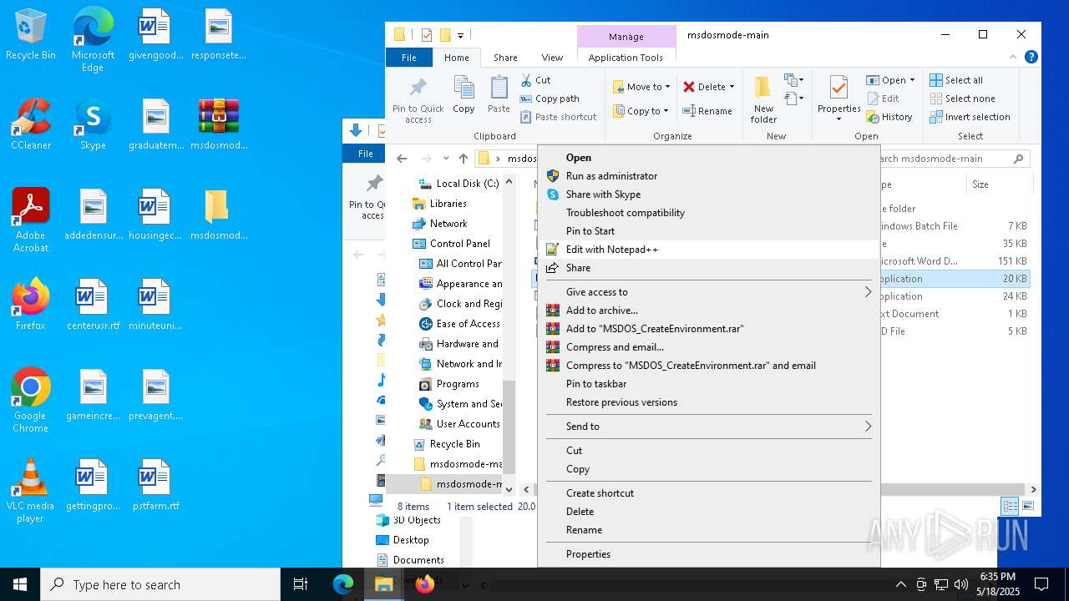Viewport: 1069px width, 601px height.
Task: Click Pin to Quick access icon
Action: 418,99
